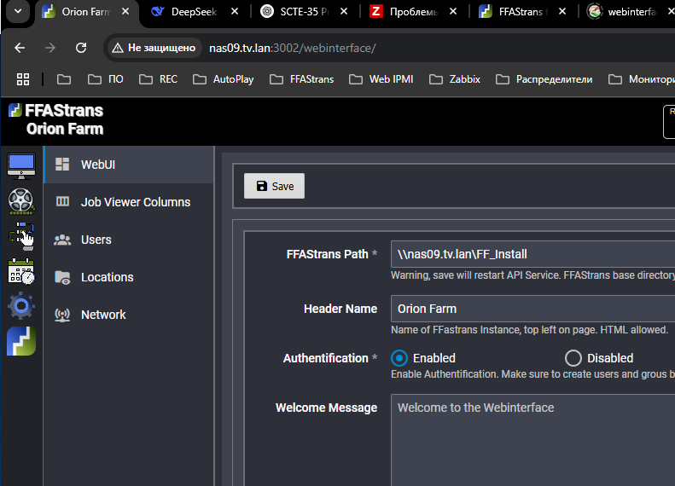Close the DeepSeek browser tab
The image size is (675, 486).
[235, 12]
